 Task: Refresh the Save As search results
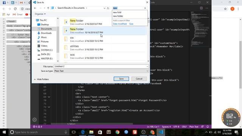click(108, 8)
